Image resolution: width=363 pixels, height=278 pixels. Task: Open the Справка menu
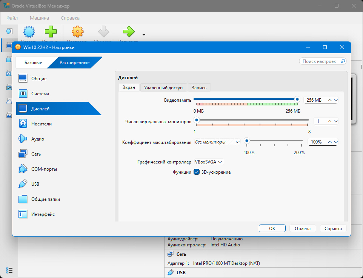pyautogui.click(x=70, y=18)
